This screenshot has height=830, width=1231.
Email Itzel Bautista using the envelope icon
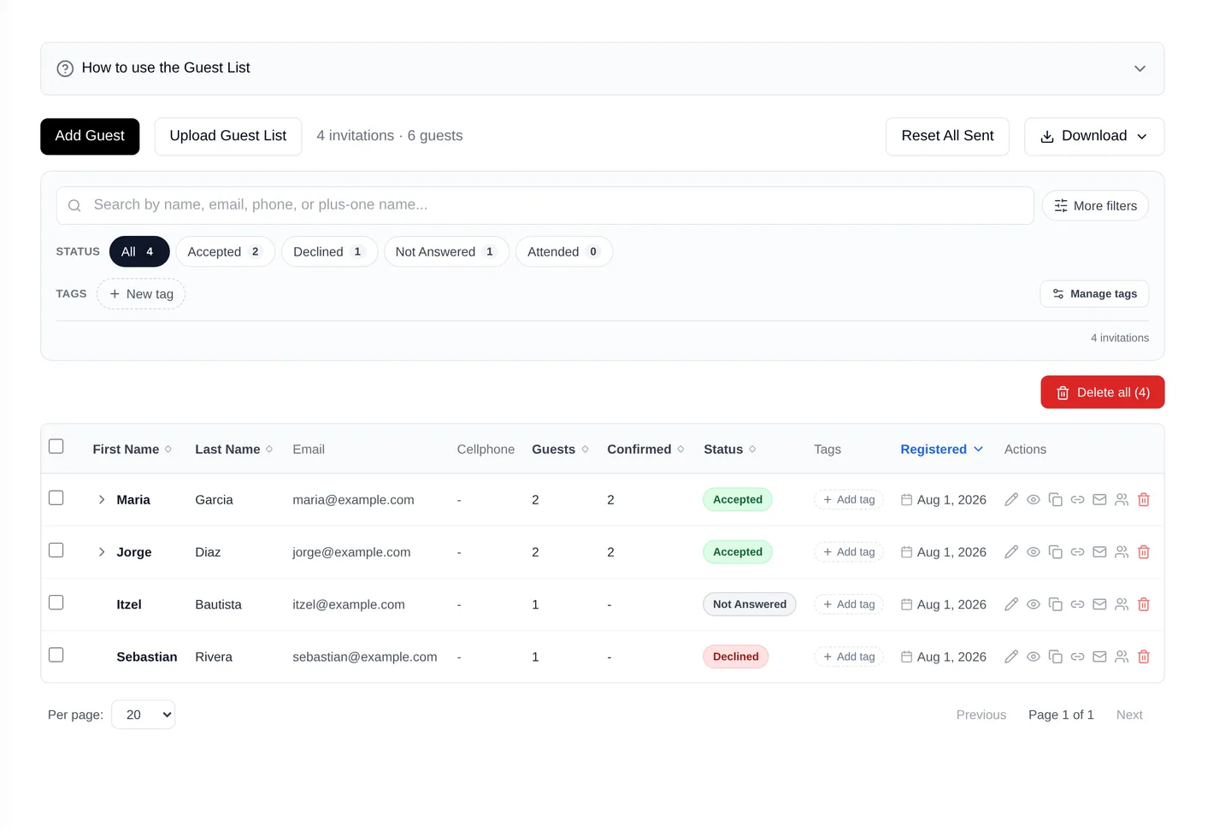(1100, 604)
